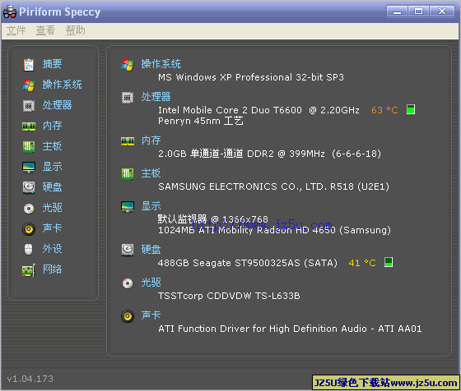The height and width of the screenshot is (391, 461).
Task: Go to 处理器 section from sidebar label
Action: (57, 104)
